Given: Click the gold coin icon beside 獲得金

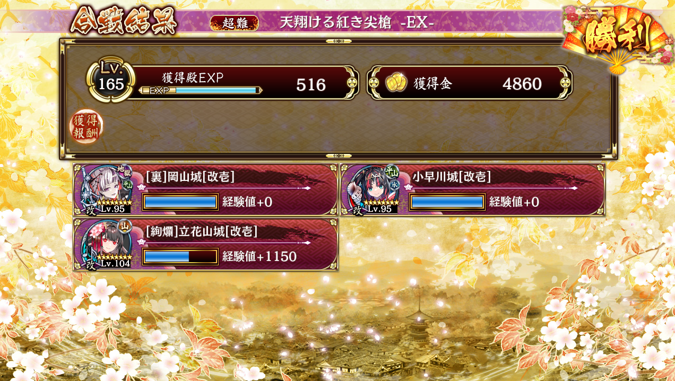Looking at the screenshot, I should point(396,83).
